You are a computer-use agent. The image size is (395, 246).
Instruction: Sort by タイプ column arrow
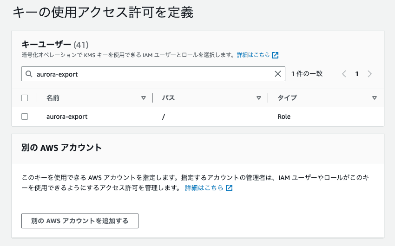pos(375,98)
